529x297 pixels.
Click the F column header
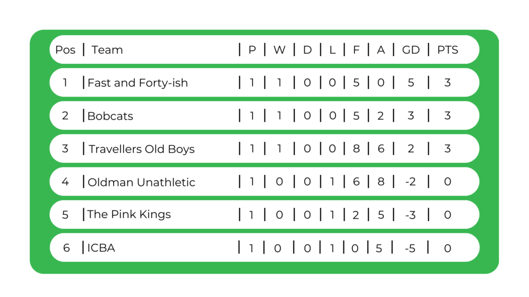click(x=356, y=50)
